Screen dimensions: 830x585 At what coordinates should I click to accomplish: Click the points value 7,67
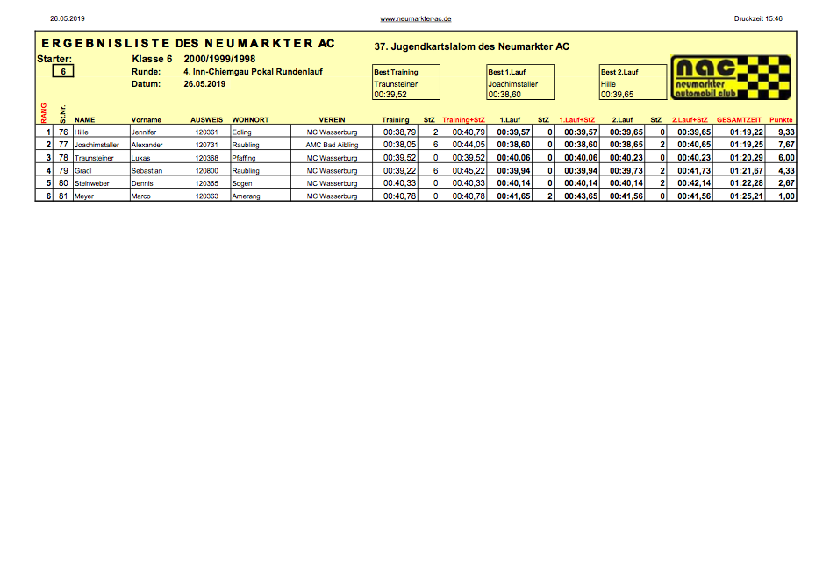[786, 145]
